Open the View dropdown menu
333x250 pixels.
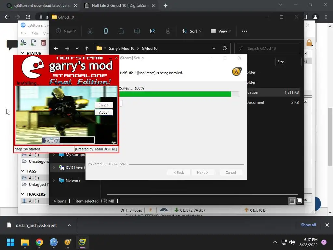pos(221,31)
